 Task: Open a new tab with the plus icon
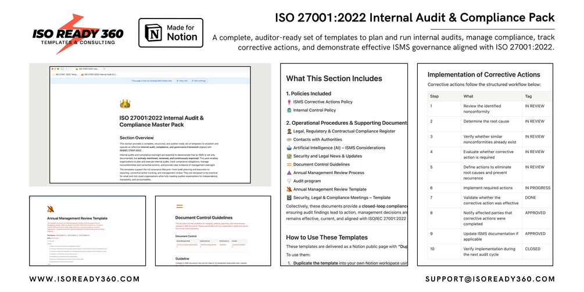[104, 69]
